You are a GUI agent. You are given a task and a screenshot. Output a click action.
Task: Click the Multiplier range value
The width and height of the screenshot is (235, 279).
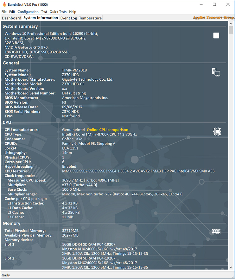(122, 194)
